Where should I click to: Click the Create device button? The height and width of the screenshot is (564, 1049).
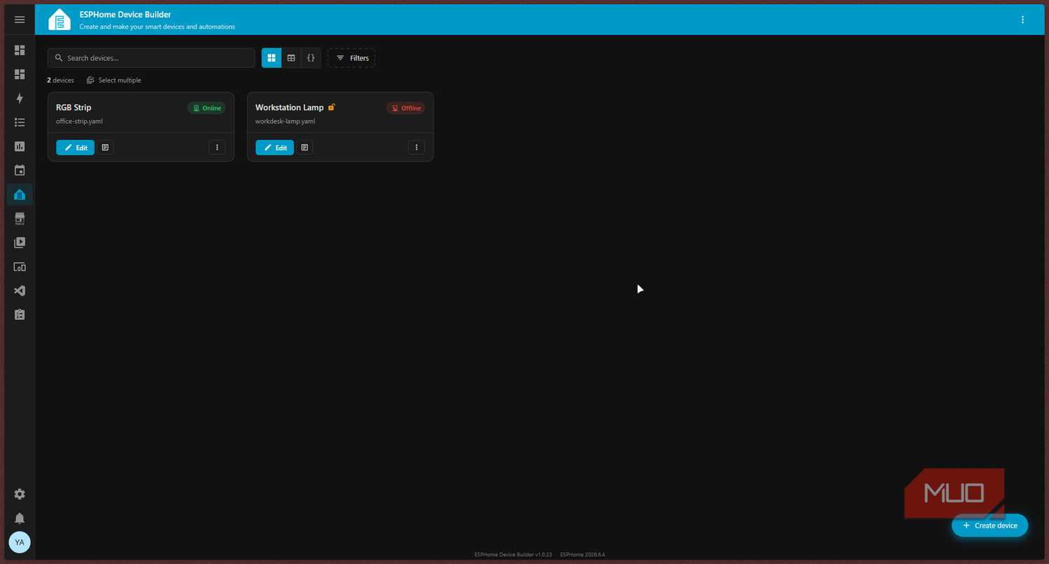click(990, 526)
